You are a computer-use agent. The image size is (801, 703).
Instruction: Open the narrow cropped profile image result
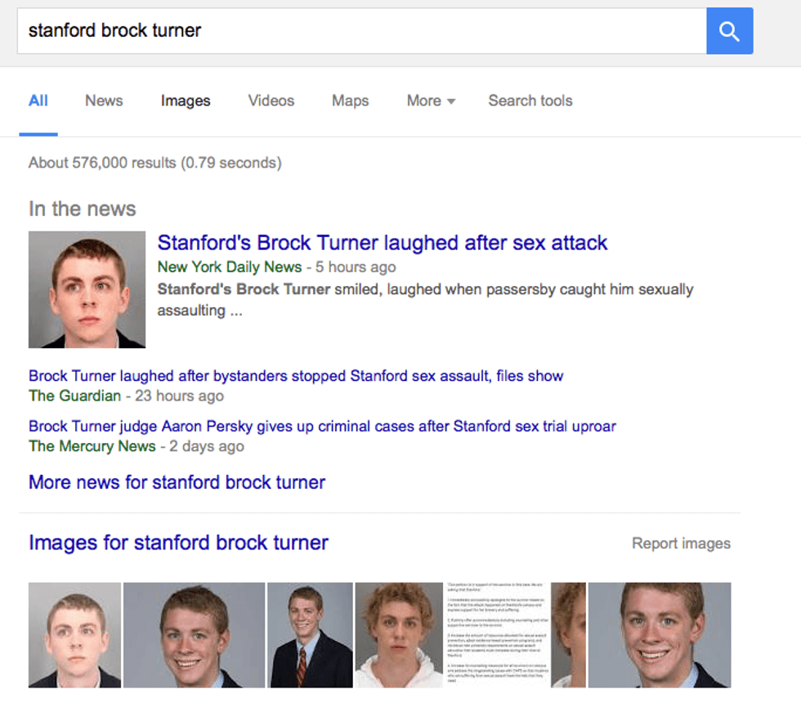569,635
